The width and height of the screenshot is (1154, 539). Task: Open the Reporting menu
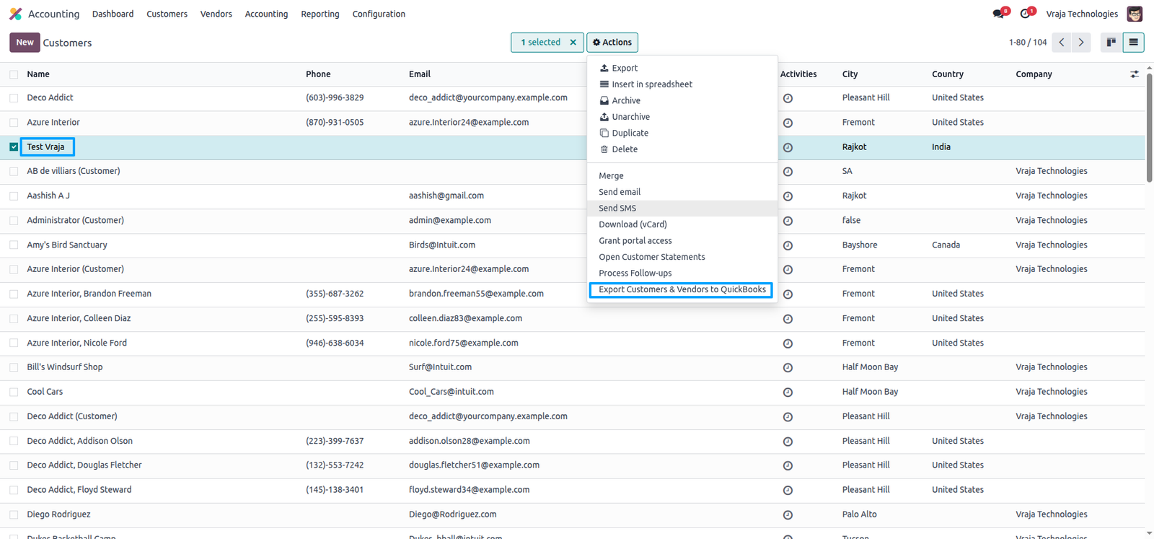coord(320,14)
